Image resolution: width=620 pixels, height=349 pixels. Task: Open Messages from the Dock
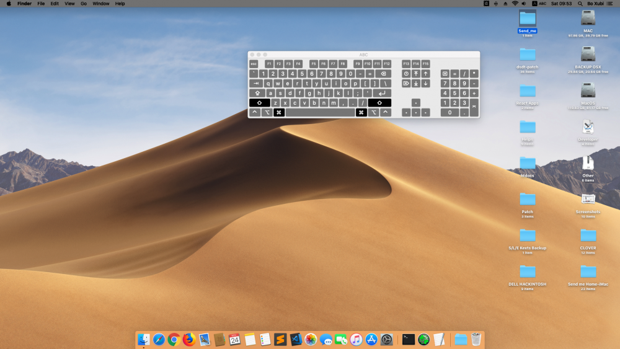pyautogui.click(x=326, y=340)
